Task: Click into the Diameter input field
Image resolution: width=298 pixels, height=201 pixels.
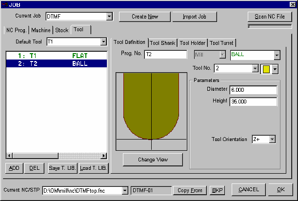Action: 253,90
